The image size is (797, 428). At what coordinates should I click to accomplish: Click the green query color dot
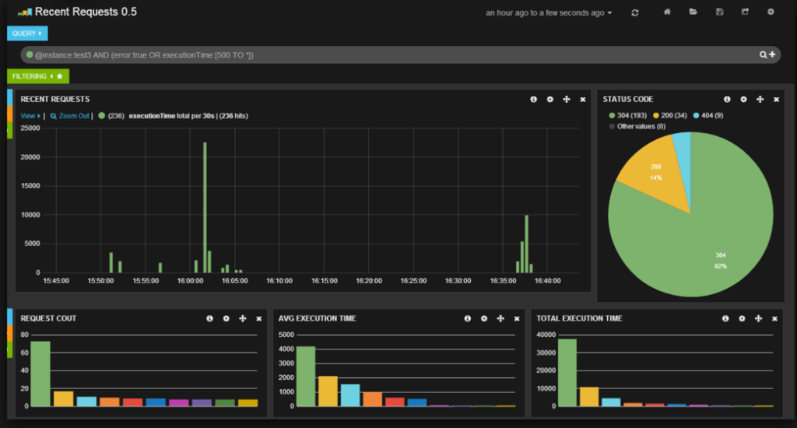point(30,54)
